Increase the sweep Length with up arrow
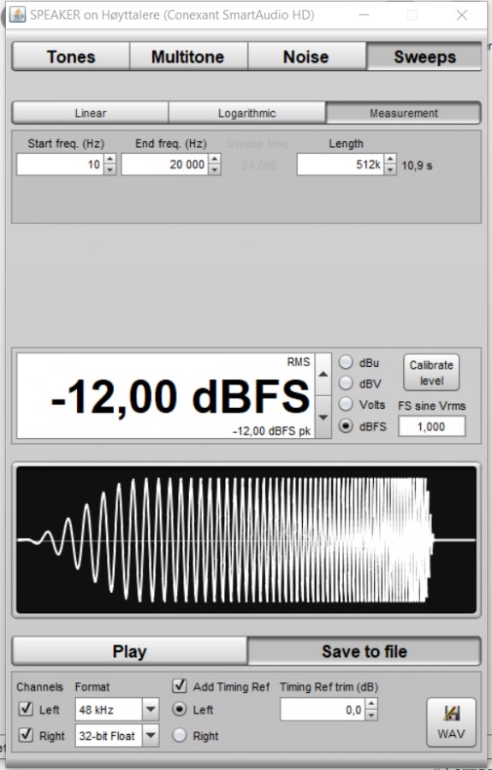 click(390, 159)
